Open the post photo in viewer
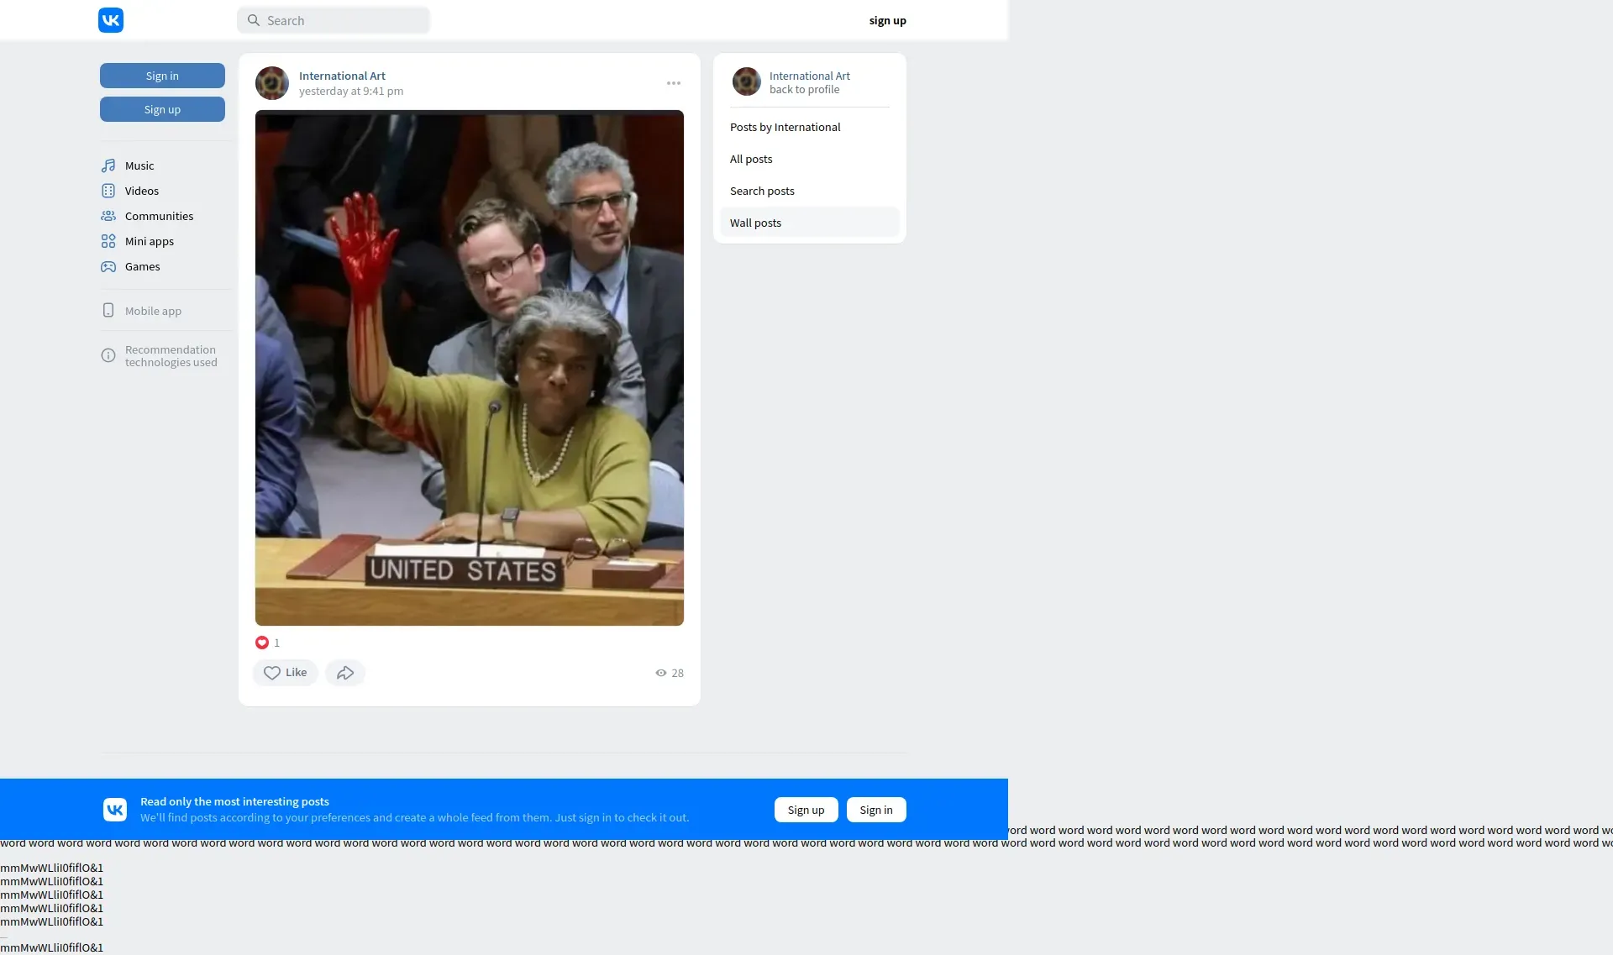The width and height of the screenshot is (1613, 955). [470, 368]
